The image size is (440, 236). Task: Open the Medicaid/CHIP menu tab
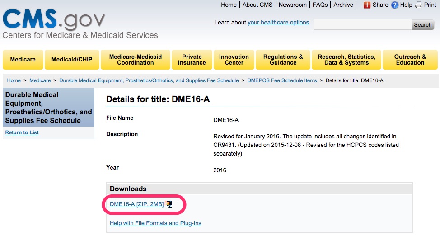(x=72, y=60)
